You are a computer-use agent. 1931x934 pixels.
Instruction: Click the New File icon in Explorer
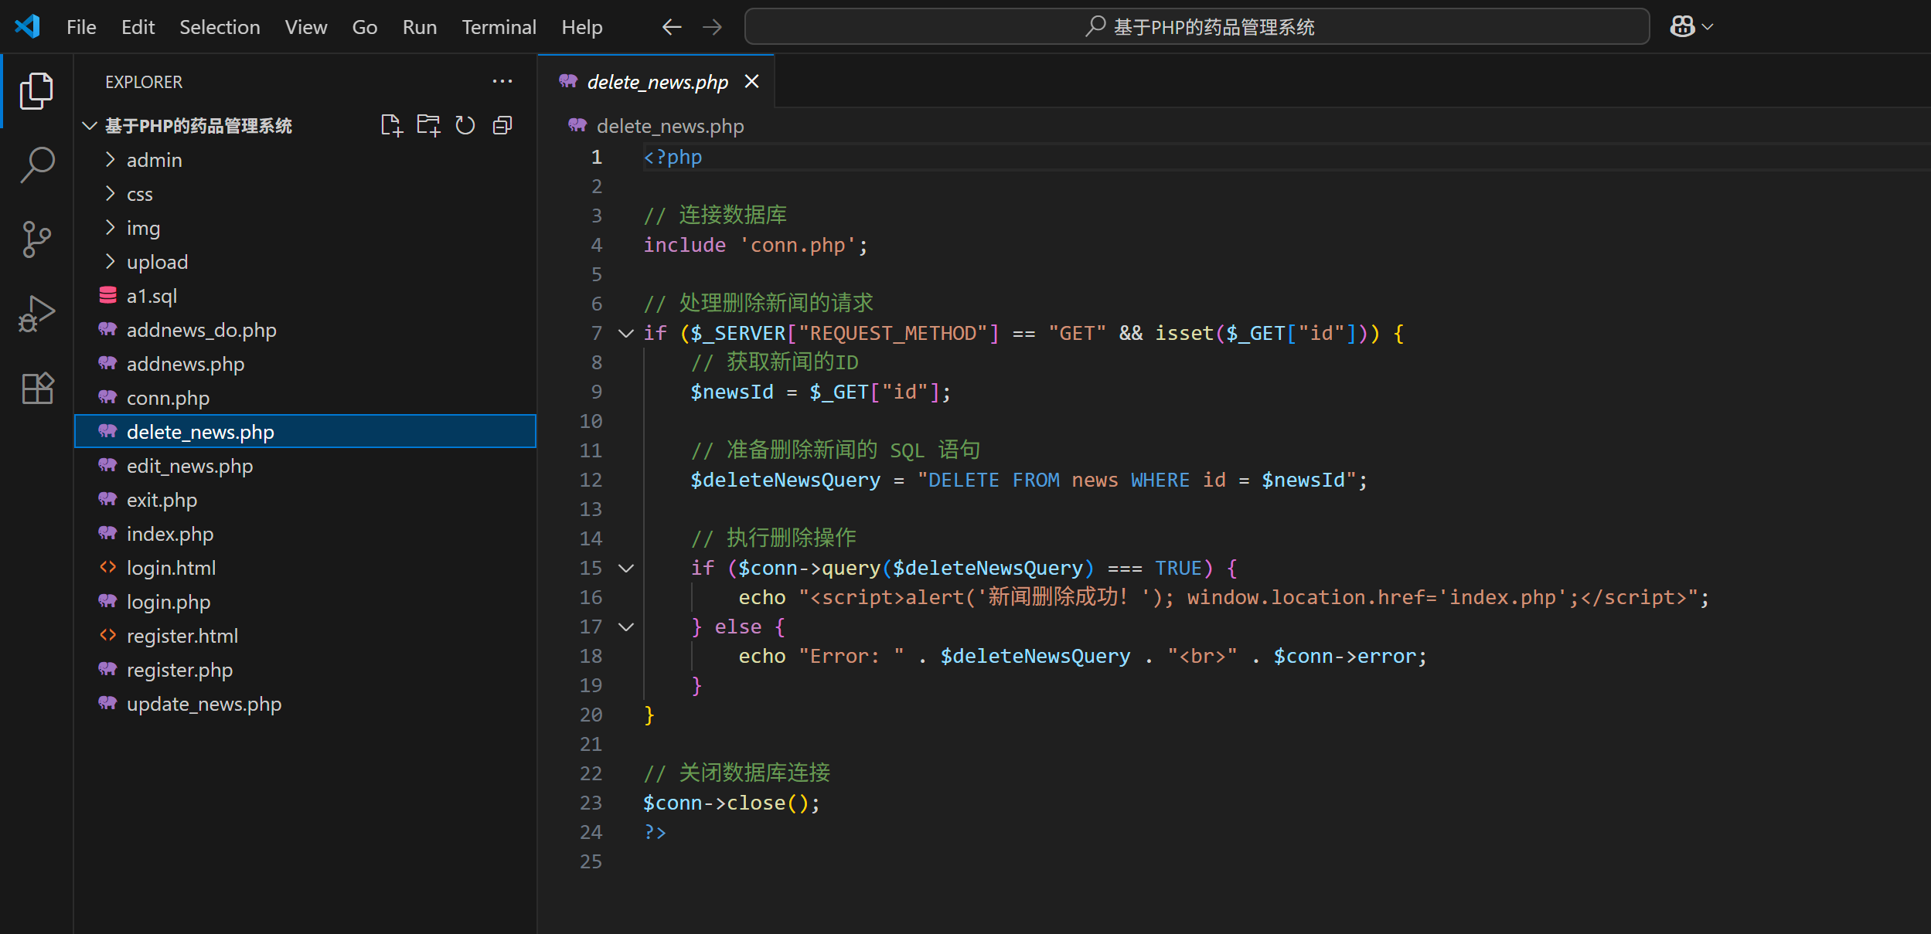[x=392, y=125]
